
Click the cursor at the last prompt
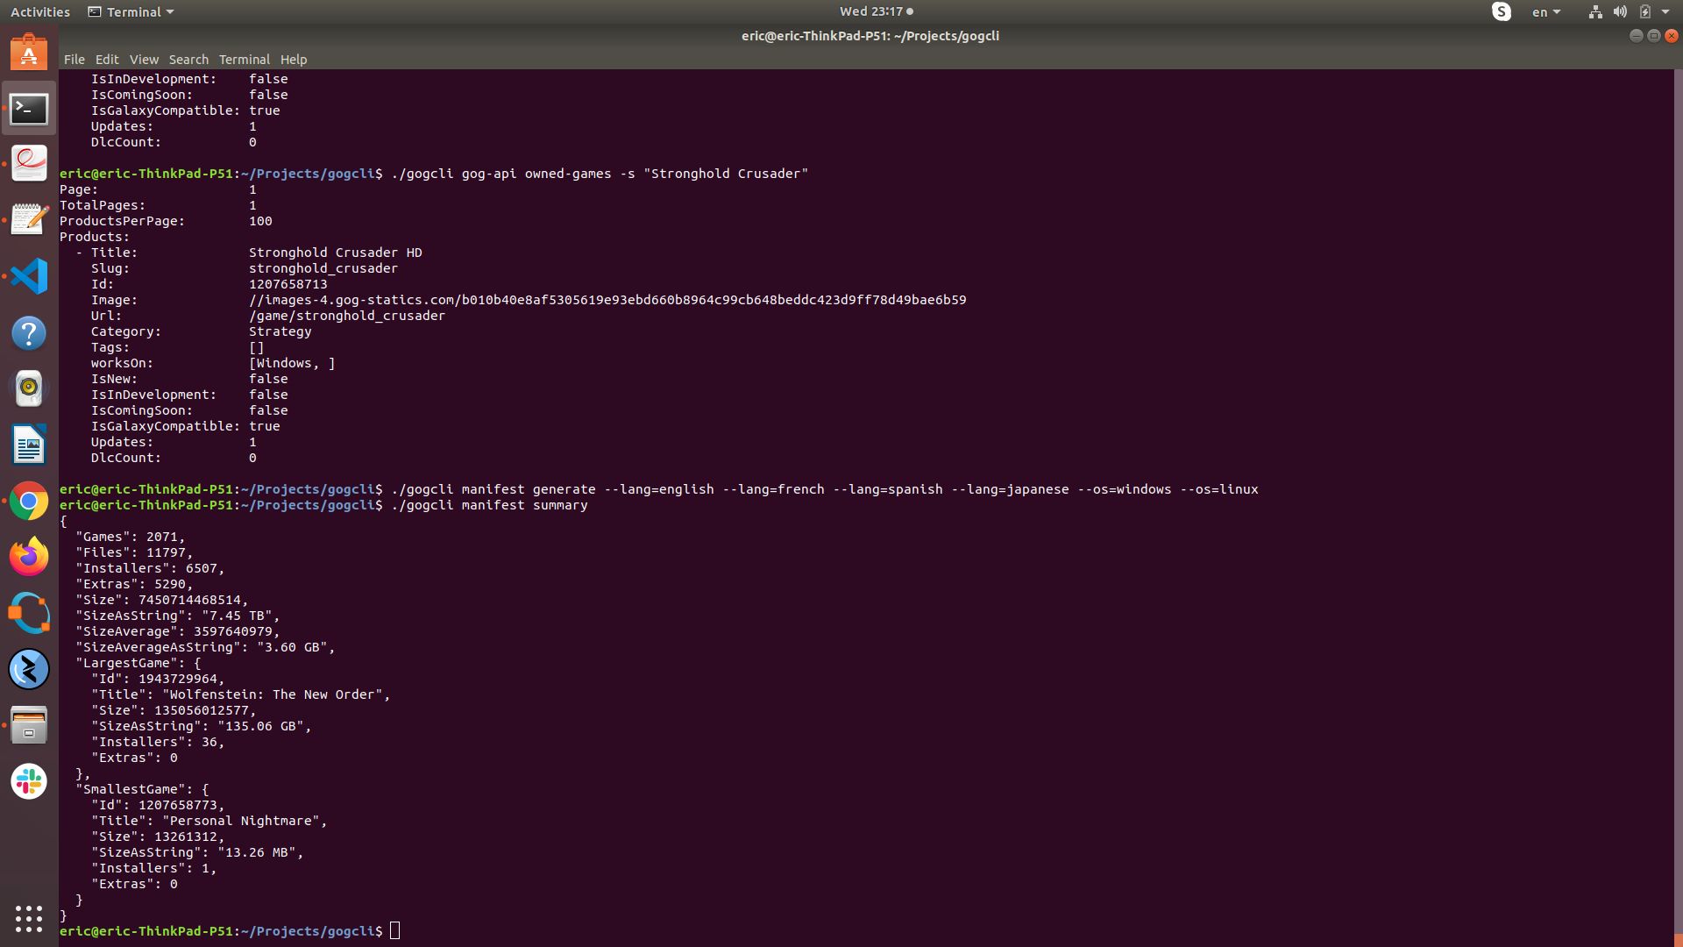(395, 930)
